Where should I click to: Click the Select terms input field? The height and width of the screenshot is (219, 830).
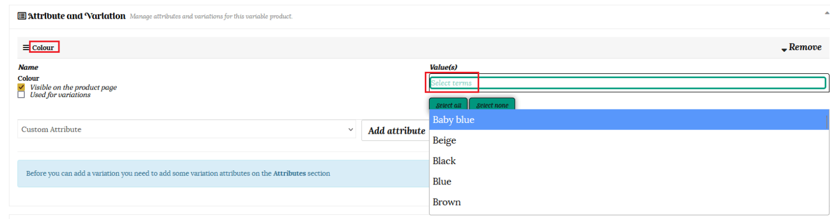[x=627, y=83]
